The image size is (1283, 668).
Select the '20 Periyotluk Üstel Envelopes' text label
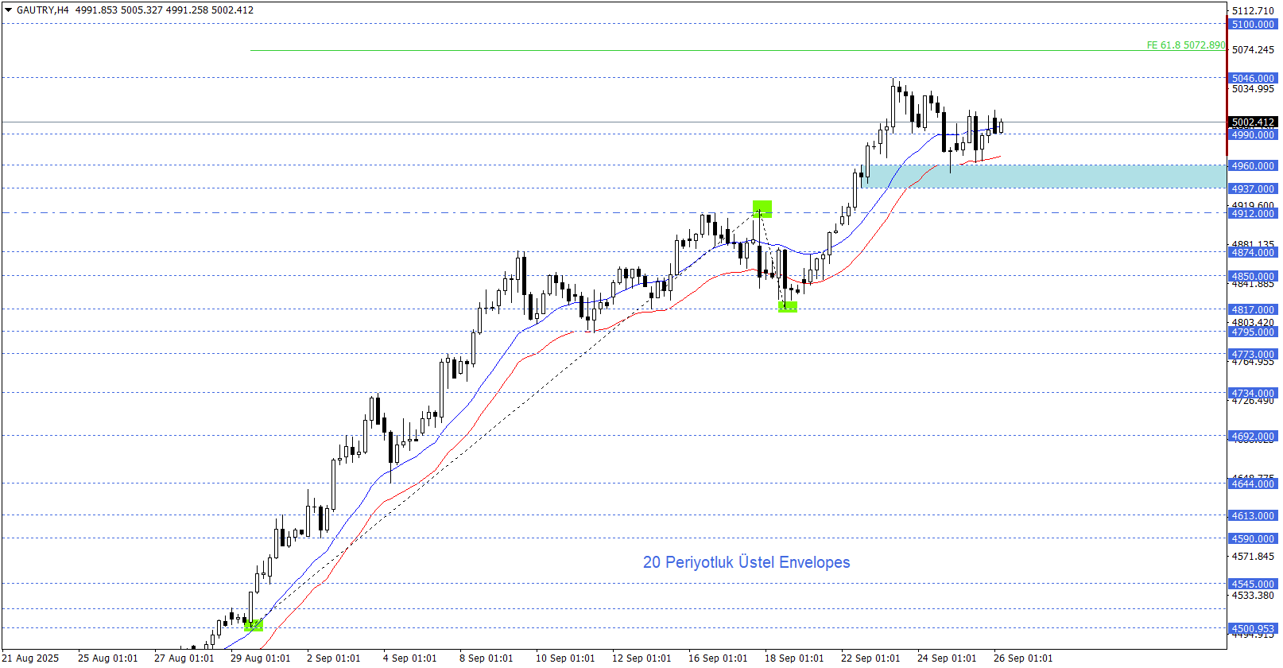[x=746, y=562]
